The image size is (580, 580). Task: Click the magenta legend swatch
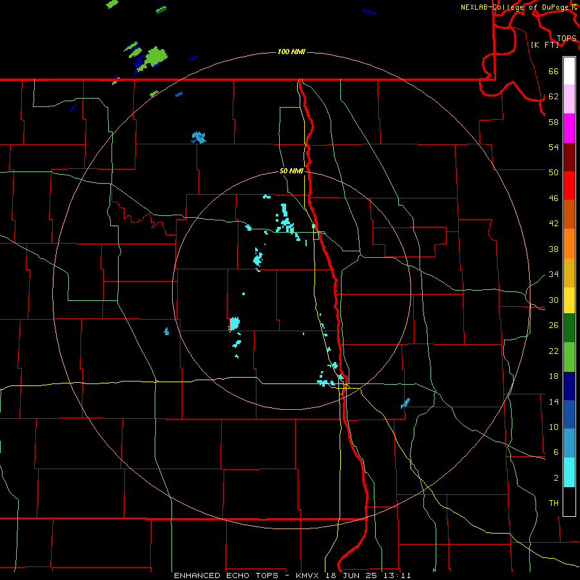click(569, 128)
